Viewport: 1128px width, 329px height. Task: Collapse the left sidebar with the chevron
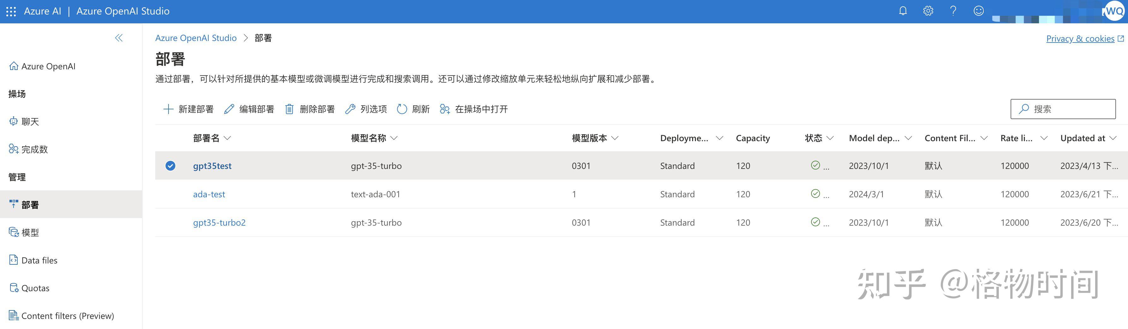pos(118,38)
